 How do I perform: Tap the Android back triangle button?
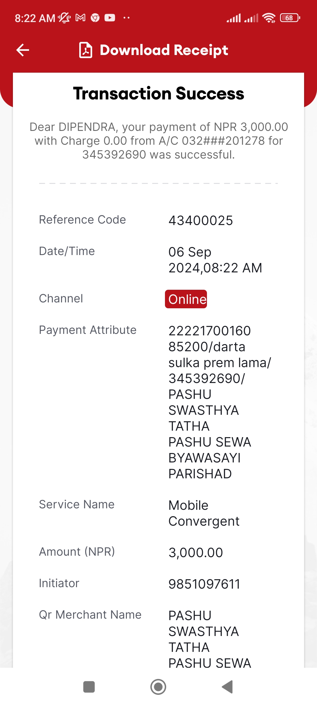coord(227,687)
